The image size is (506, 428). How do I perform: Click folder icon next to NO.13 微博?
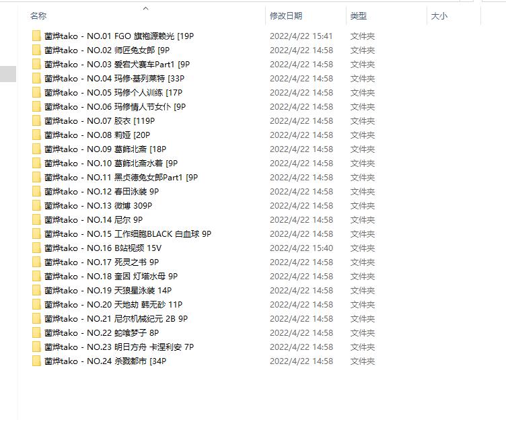(x=36, y=206)
